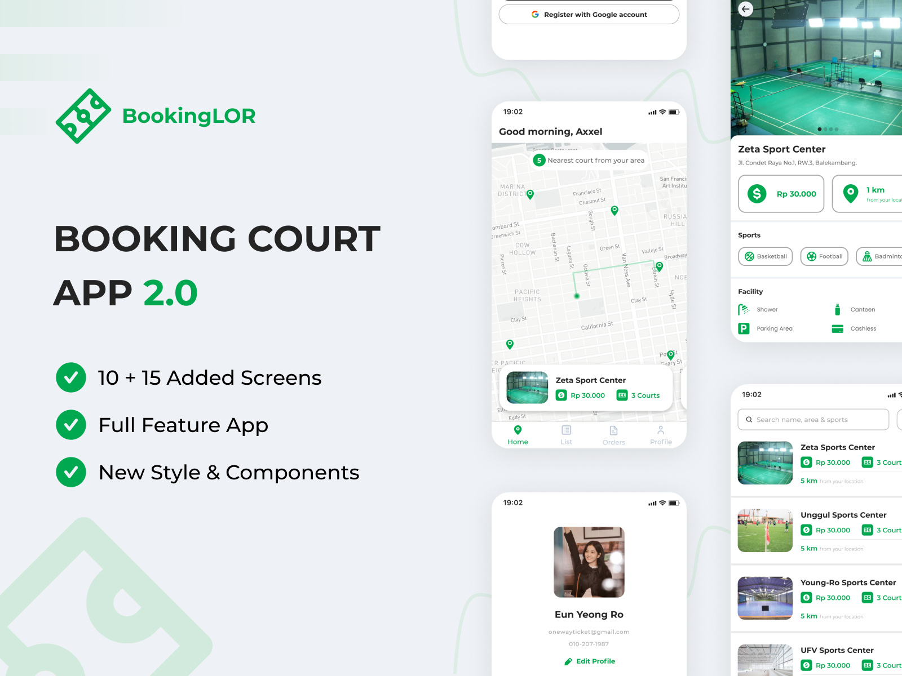902x676 pixels.
Task: Click the search magnifier icon in the list screen
Action: click(x=749, y=420)
